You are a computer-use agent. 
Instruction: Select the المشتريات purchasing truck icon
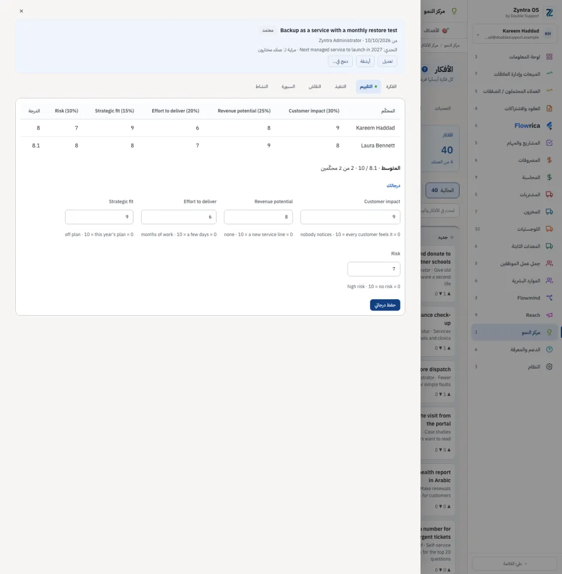tap(549, 194)
